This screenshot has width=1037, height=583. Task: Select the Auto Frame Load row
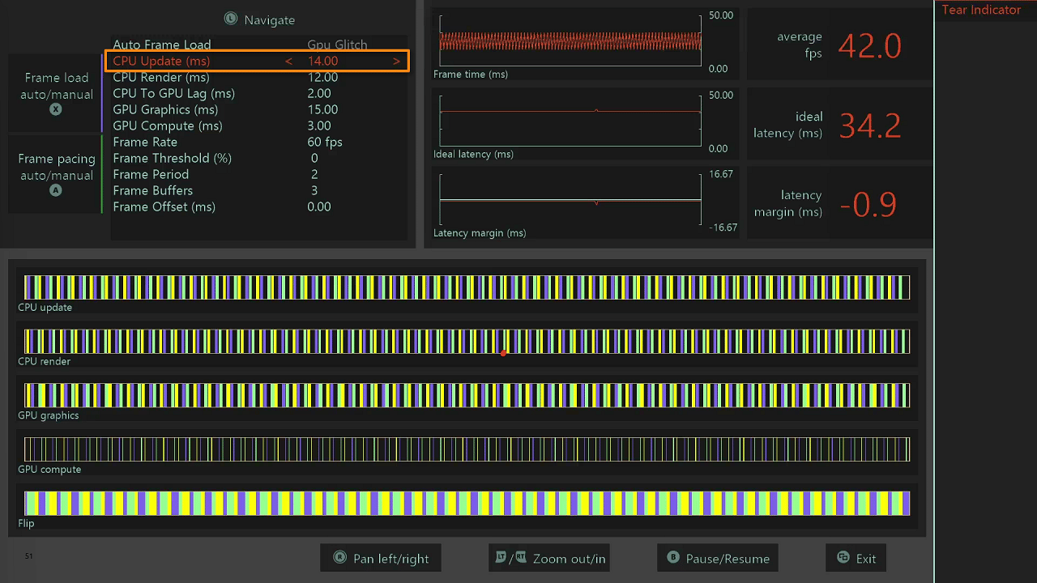259,45
